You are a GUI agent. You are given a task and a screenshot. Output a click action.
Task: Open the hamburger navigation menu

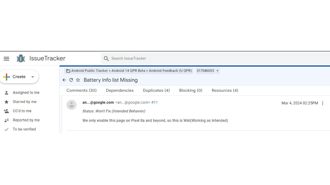6,58
